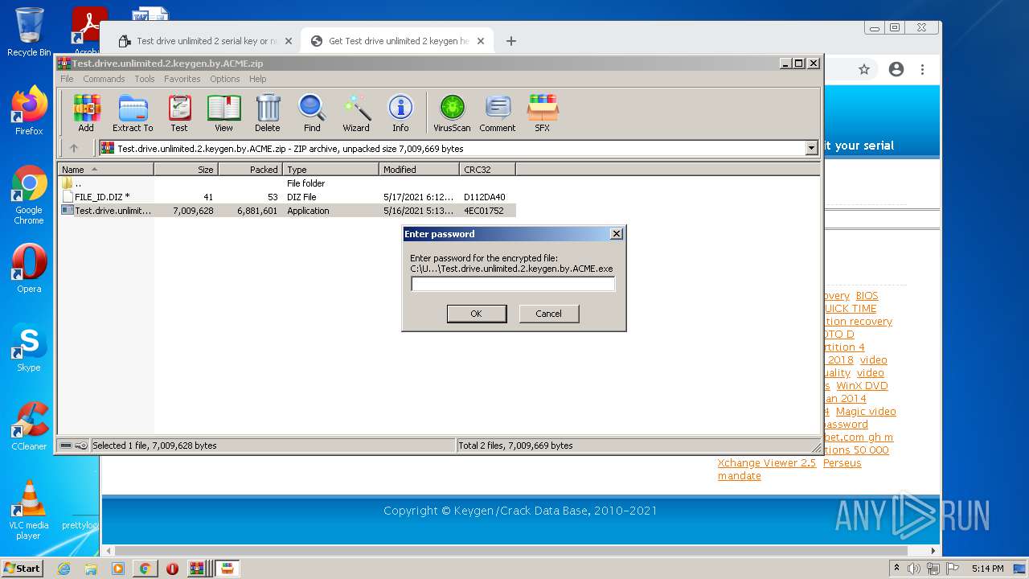Click the Comment toolbar icon

498,113
